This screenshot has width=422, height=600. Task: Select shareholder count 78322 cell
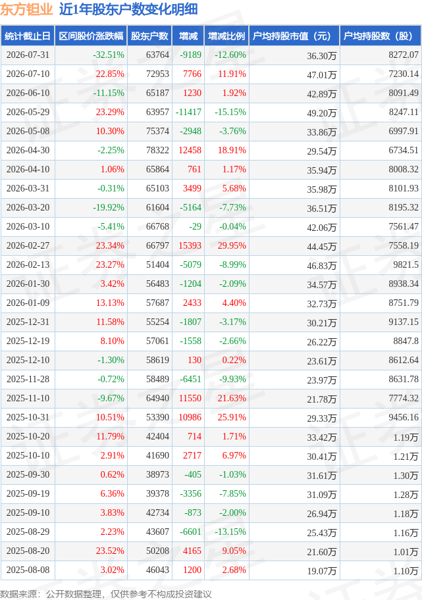pos(157,151)
